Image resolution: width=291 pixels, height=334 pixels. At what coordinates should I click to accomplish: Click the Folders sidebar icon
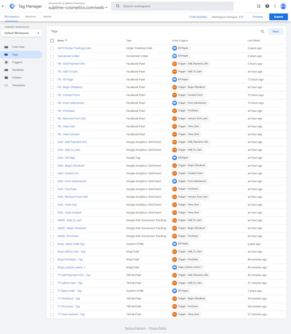pyautogui.click(x=6, y=78)
